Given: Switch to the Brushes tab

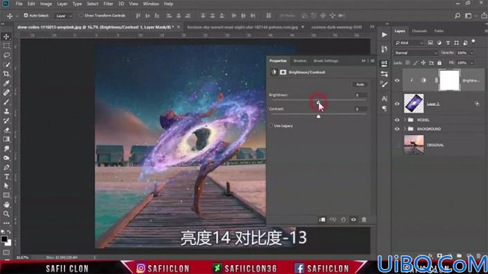Looking at the screenshot, I should click(300, 61).
